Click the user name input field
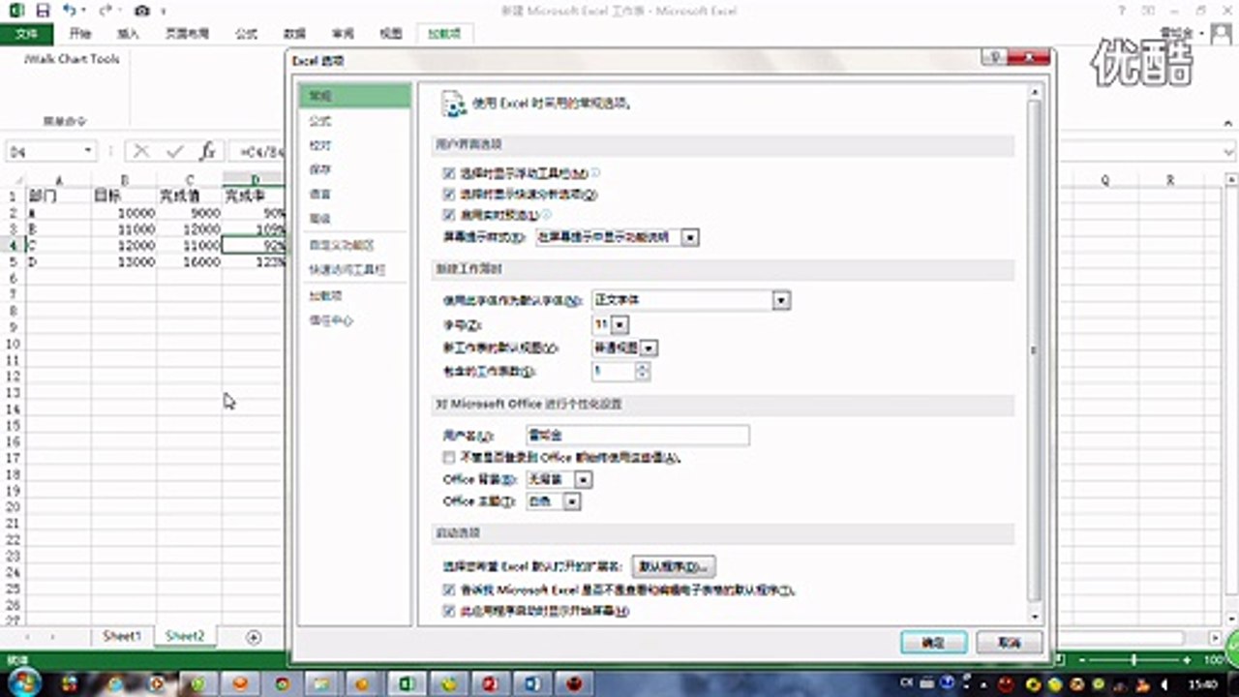1239x697 pixels. (x=638, y=436)
